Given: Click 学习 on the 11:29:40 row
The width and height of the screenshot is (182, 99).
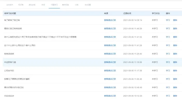Looking at the screenshot, I should click(168, 54).
